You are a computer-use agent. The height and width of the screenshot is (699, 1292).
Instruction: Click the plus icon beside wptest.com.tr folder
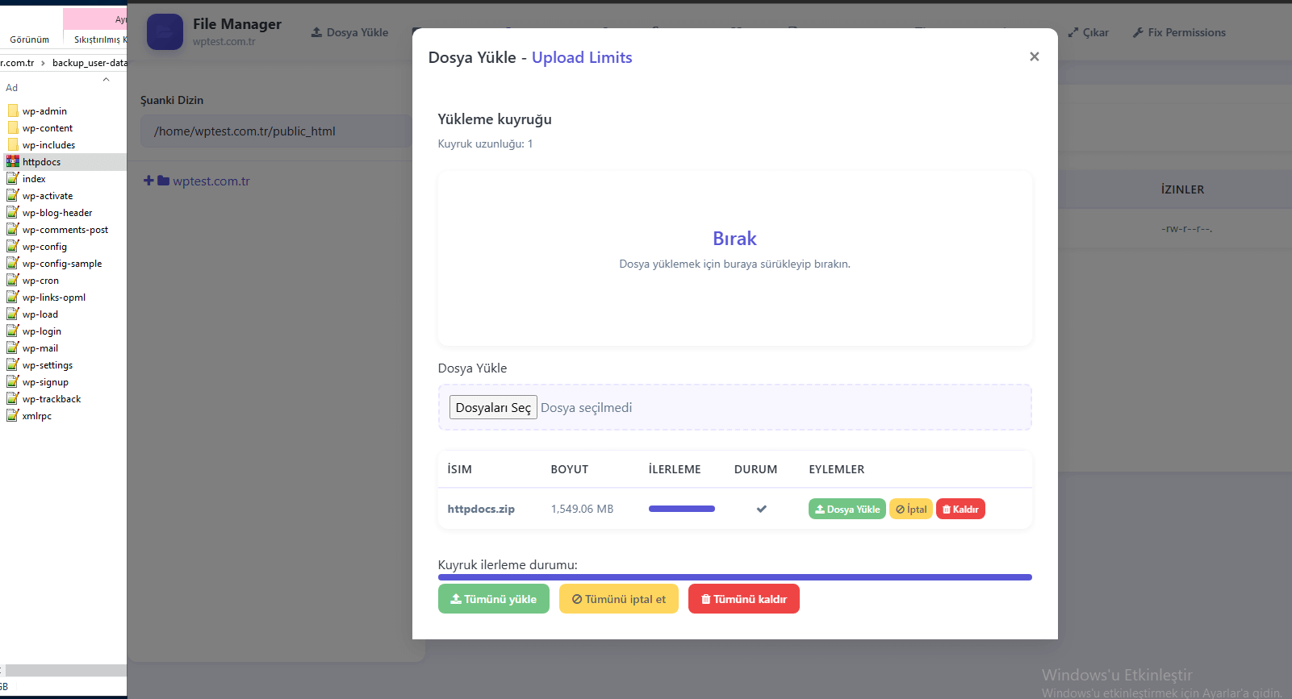[148, 181]
